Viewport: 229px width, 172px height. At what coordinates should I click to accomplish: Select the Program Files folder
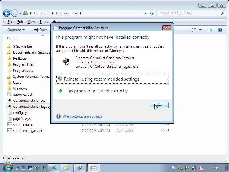pos(23,64)
